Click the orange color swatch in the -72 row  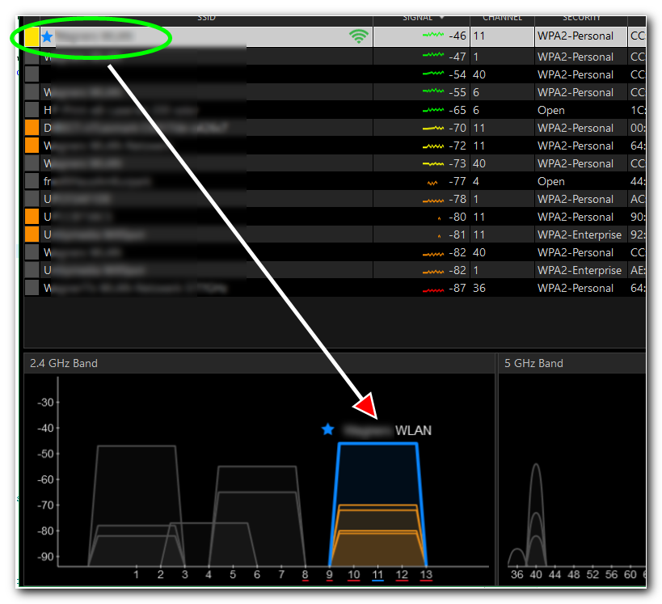tap(32, 146)
